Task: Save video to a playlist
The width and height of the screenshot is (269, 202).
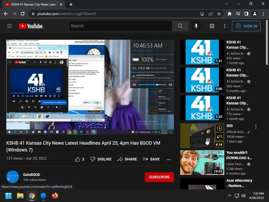Action: tap(151, 159)
